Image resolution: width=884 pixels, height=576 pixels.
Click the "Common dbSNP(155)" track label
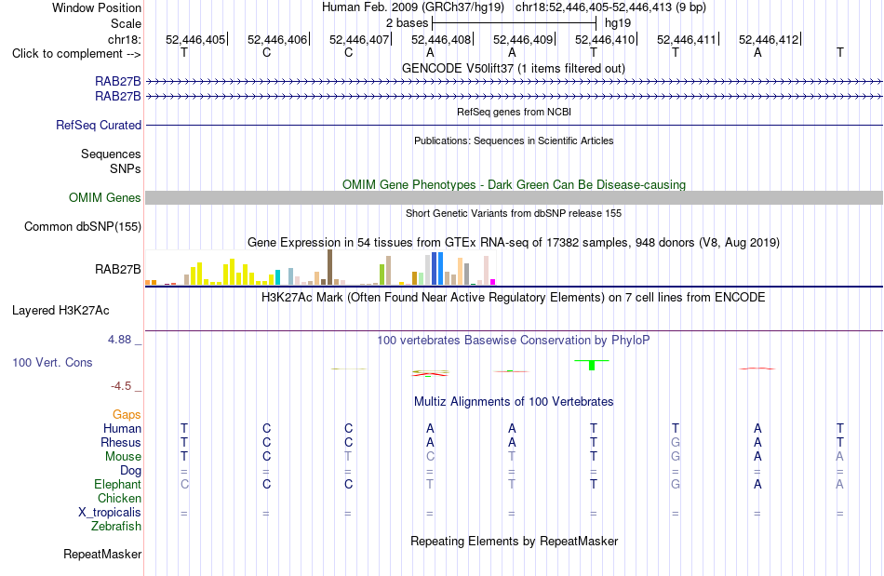83,226
